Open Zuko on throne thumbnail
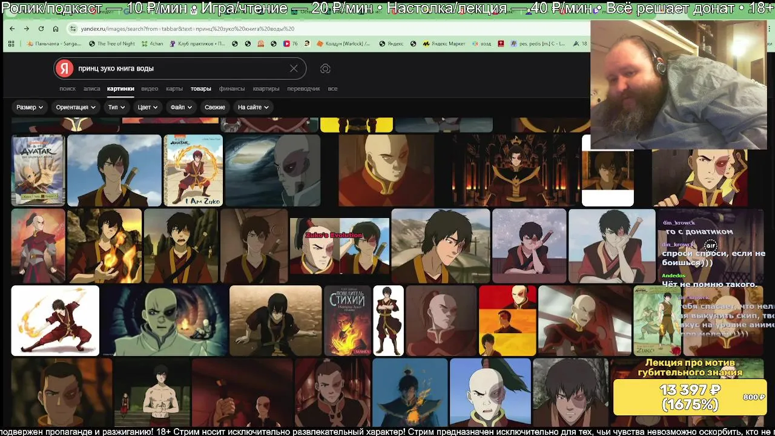The width and height of the screenshot is (775, 436). (x=515, y=170)
